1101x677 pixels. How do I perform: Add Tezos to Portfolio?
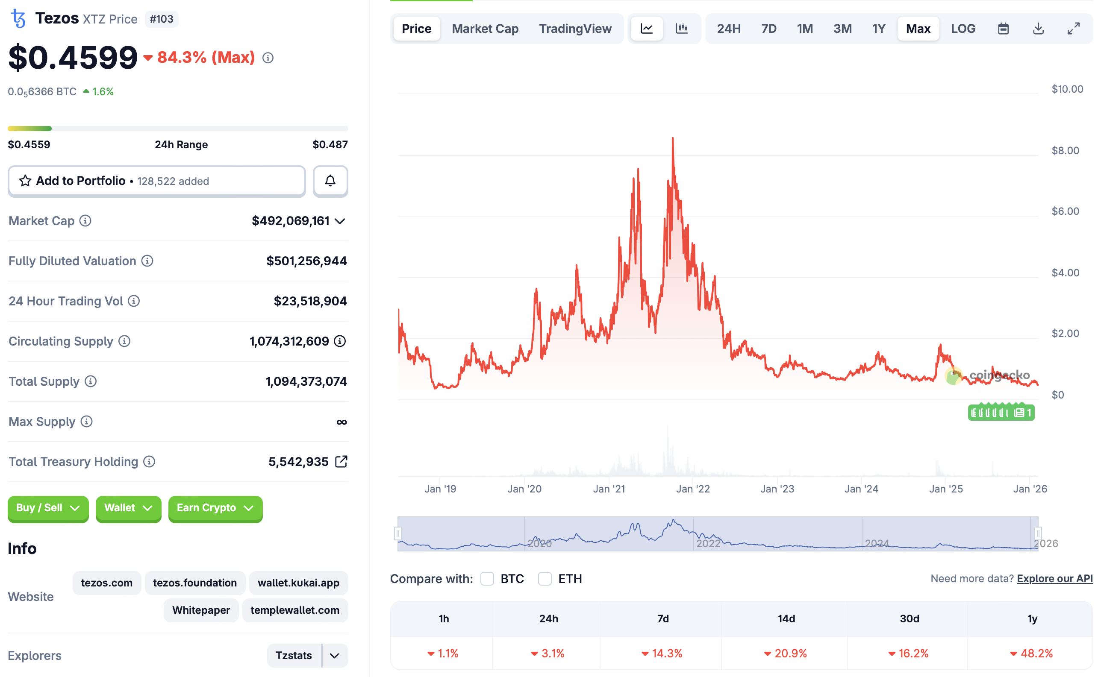point(81,181)
